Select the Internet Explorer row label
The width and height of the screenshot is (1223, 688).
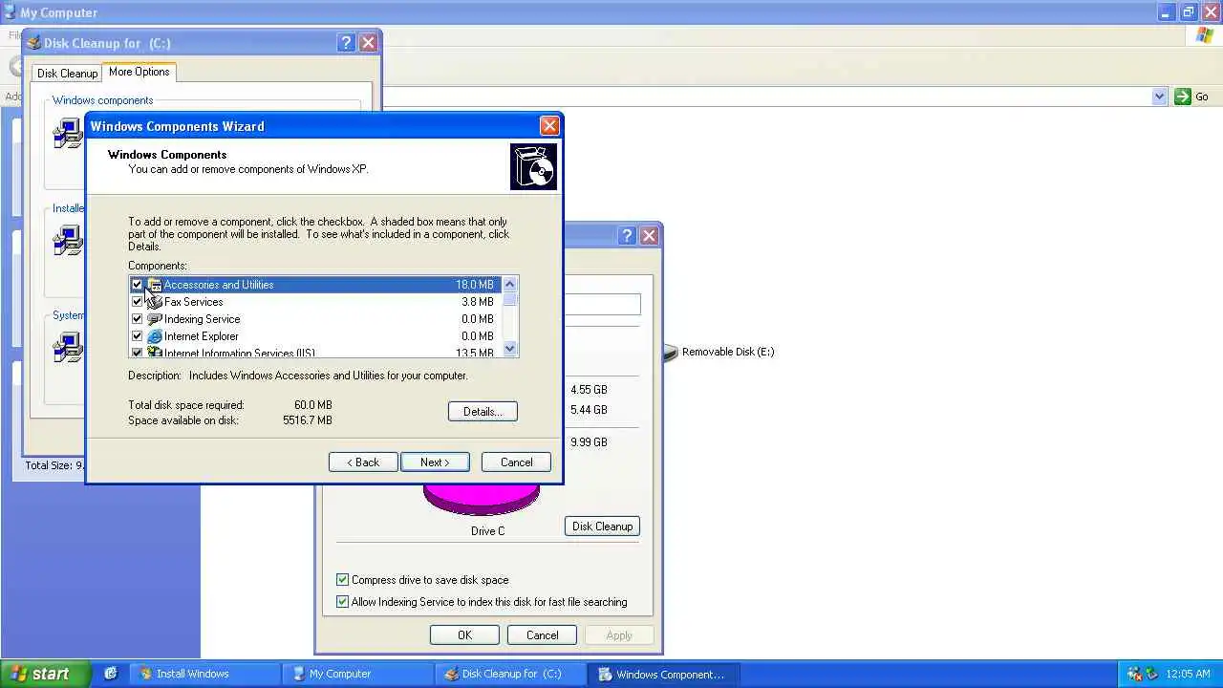pos(202,336)
